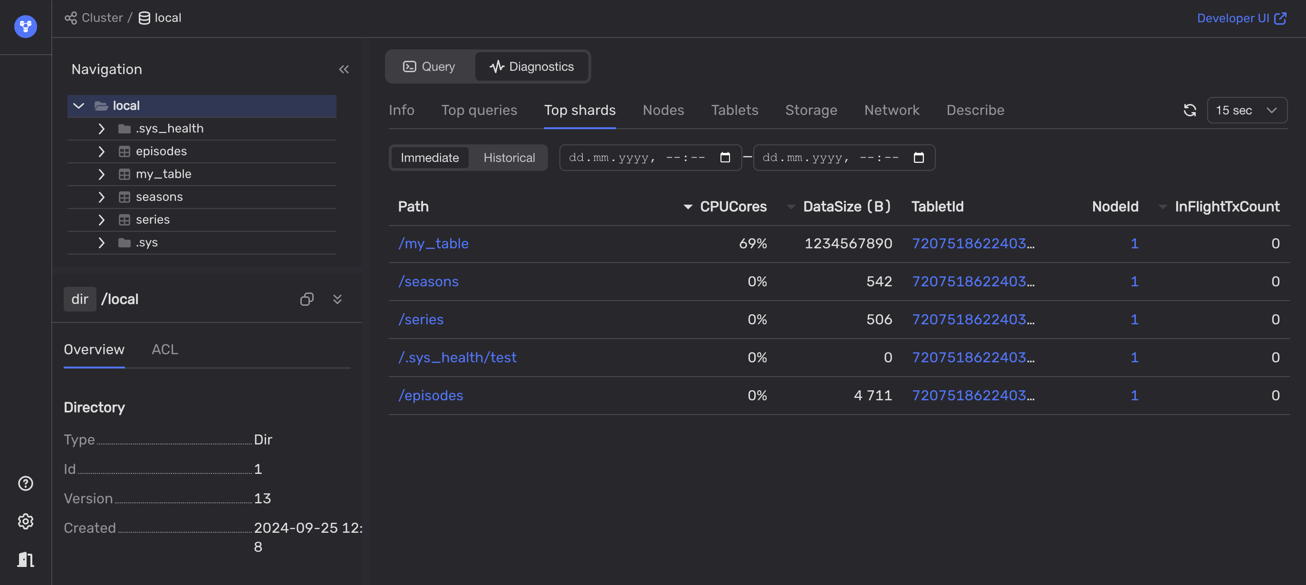1306x585 pixels.
Task: Expand the episodes tree node
Action: point(101,151)
